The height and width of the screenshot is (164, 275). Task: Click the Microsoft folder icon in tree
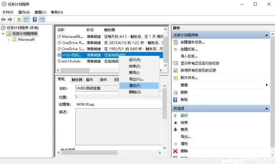click(x=14, y=39)
